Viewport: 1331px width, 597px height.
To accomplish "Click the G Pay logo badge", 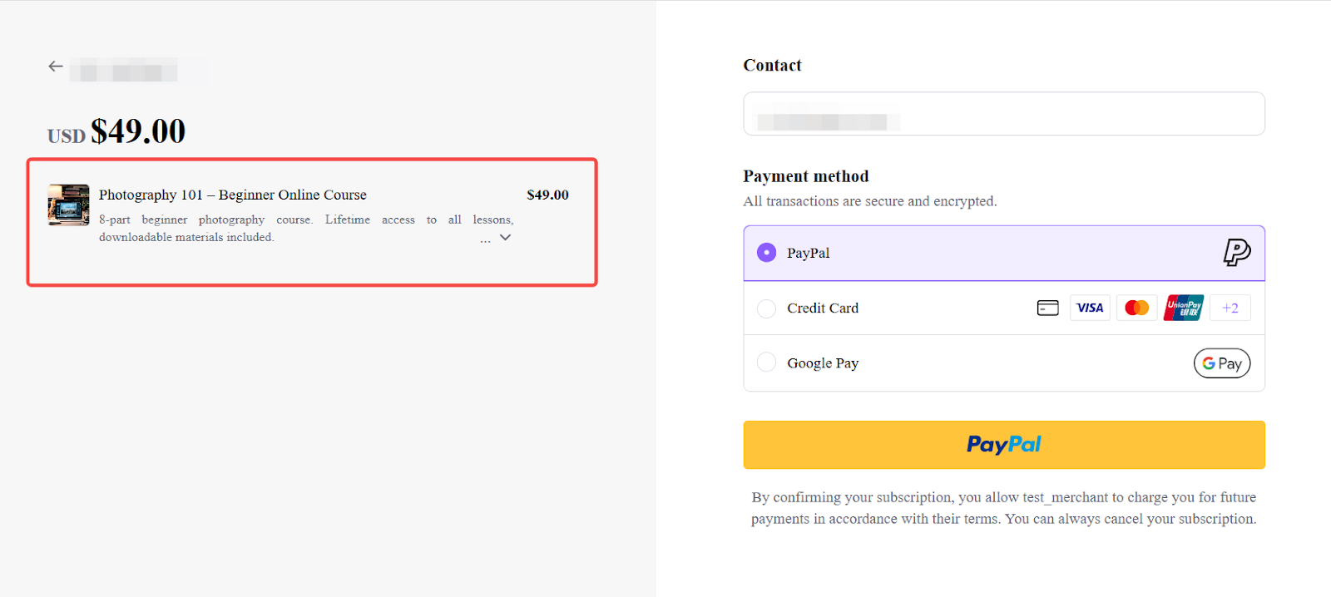I will point(1221,363).
